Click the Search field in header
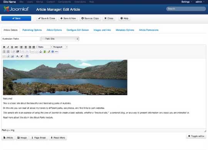This screenshot has height=150, width=208. [x=186, y=9]
